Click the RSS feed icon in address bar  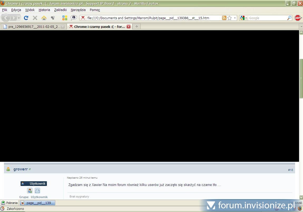tap(224, 18)
